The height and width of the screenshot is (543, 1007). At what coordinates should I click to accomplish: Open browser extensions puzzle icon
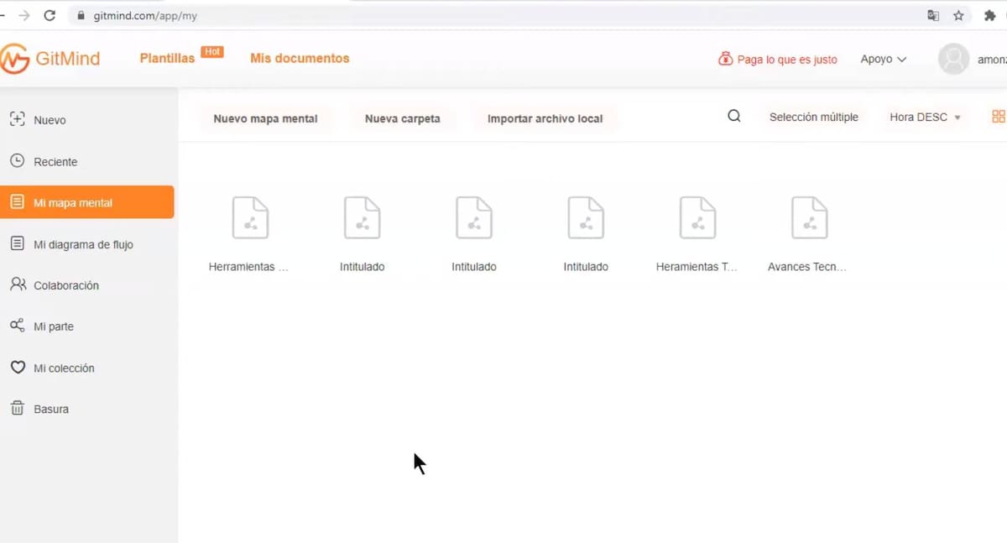(989, 16)
